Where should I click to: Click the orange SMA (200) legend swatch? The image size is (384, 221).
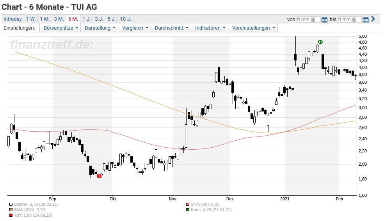pos(11,210)
